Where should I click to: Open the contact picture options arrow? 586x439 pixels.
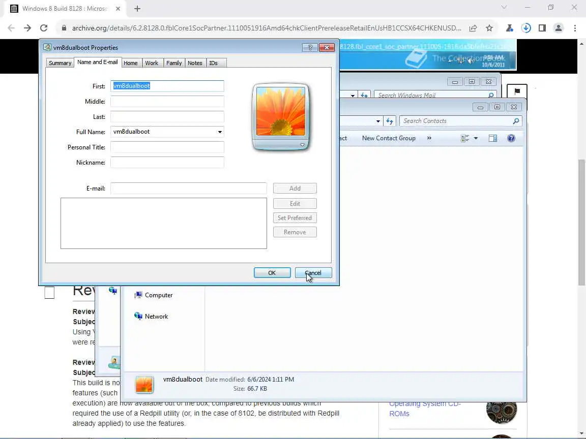[x=302, y=144]
